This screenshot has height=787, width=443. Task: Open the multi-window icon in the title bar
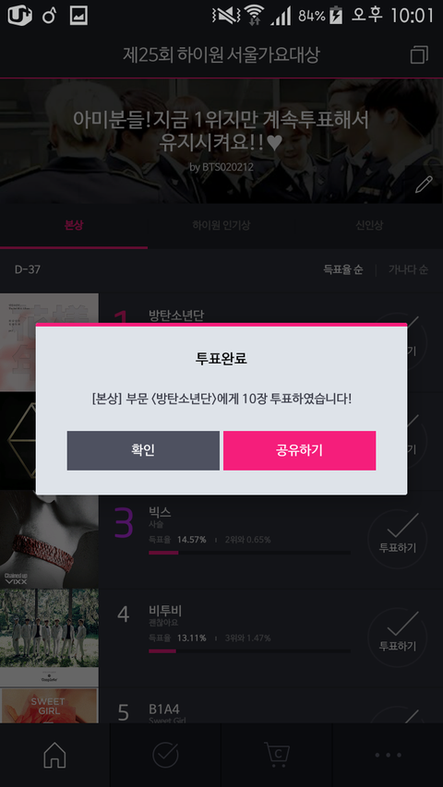point(419,54)
